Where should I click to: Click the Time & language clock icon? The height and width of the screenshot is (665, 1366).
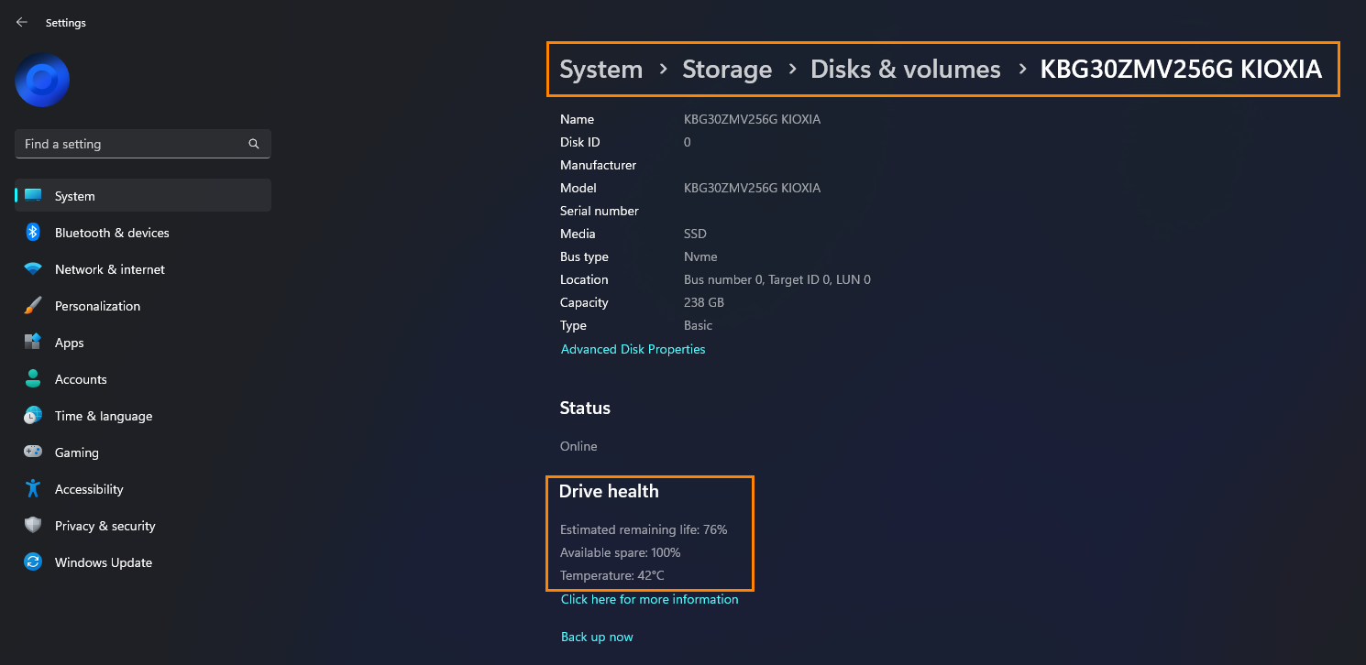(x=33, y=416)
